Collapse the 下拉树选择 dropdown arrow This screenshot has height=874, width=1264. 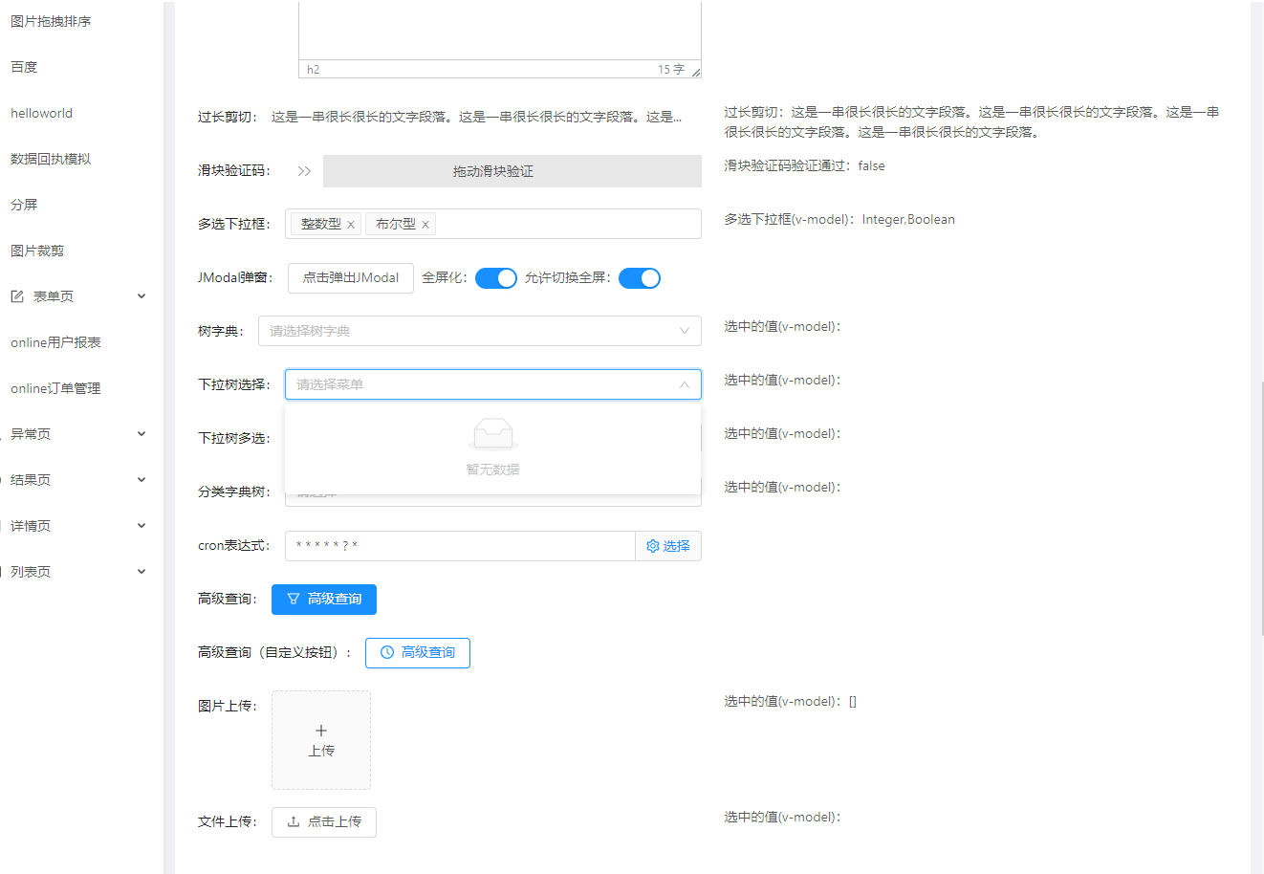685,384
